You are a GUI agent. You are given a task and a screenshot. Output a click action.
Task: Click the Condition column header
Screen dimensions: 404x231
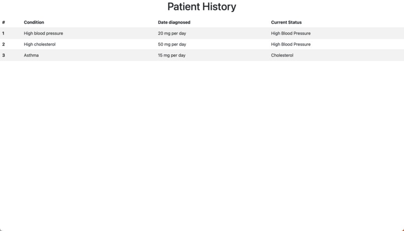click(34, 22)
